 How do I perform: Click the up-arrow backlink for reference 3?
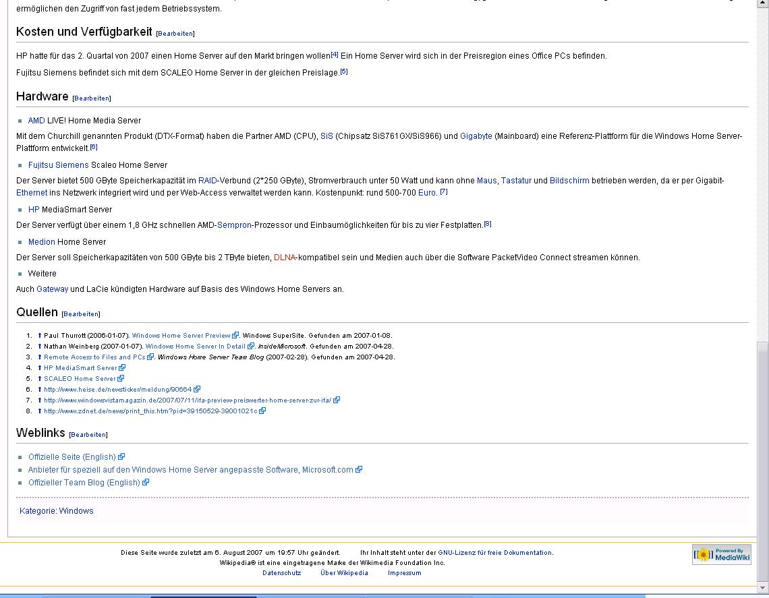click(x=40, y=357)
